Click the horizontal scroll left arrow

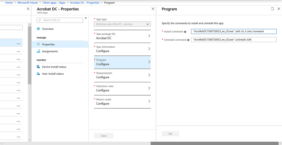(2, 143)
